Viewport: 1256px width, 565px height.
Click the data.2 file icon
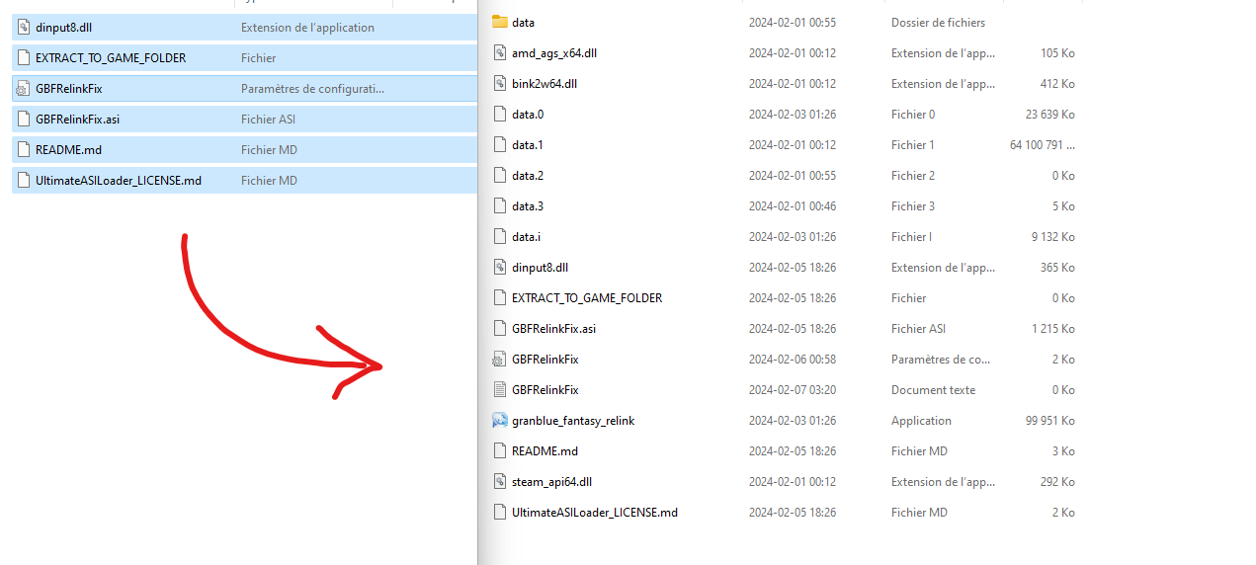coord(499,175)
